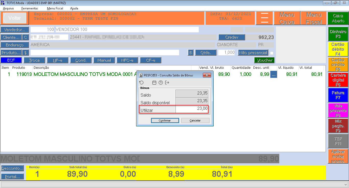Click the help question mark icon
Viewport: 349px width, 188px height.
(x=161, y=83)
